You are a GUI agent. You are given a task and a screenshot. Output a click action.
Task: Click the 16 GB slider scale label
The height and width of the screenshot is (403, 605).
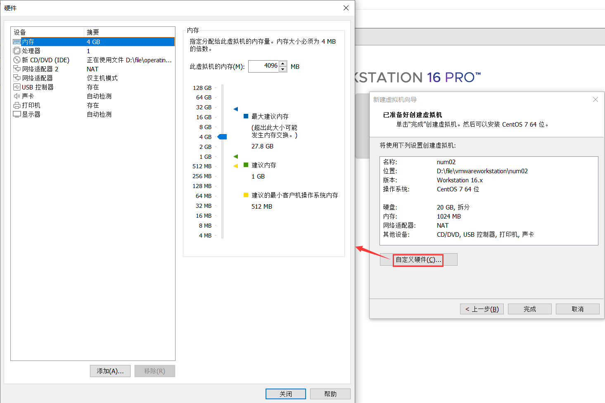[x=204, y=117]
